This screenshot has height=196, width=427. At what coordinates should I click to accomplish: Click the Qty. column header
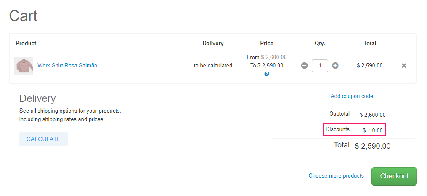(320, 44)
